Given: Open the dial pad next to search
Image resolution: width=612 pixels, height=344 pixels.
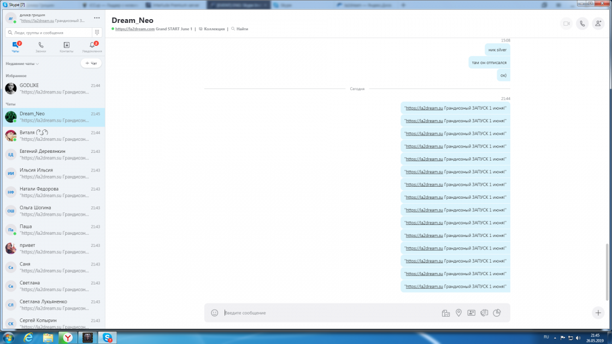Looking at the screenshot, I should [97, 33].
